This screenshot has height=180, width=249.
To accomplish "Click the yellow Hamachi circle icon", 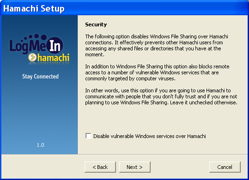I will [x=32, y=57].
